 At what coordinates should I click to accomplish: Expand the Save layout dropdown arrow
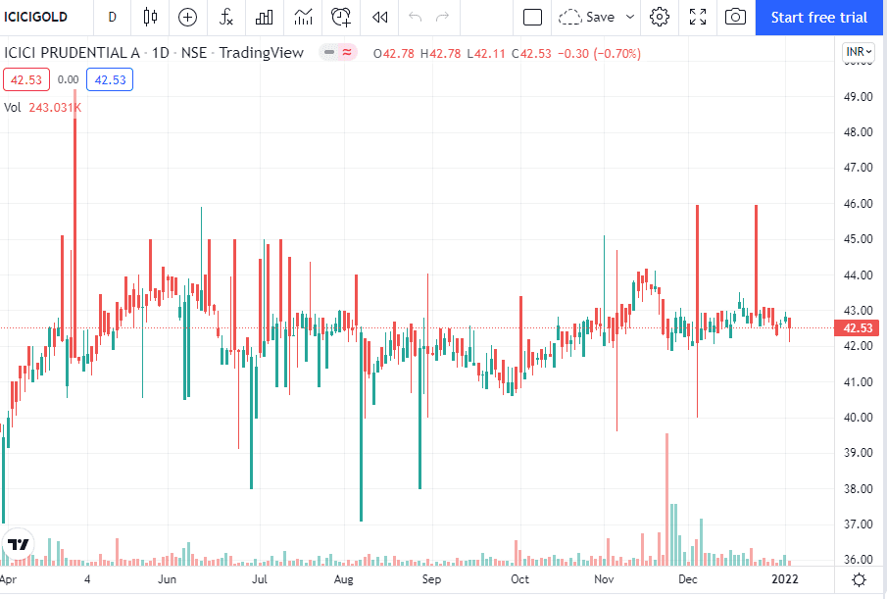(629, 17)
